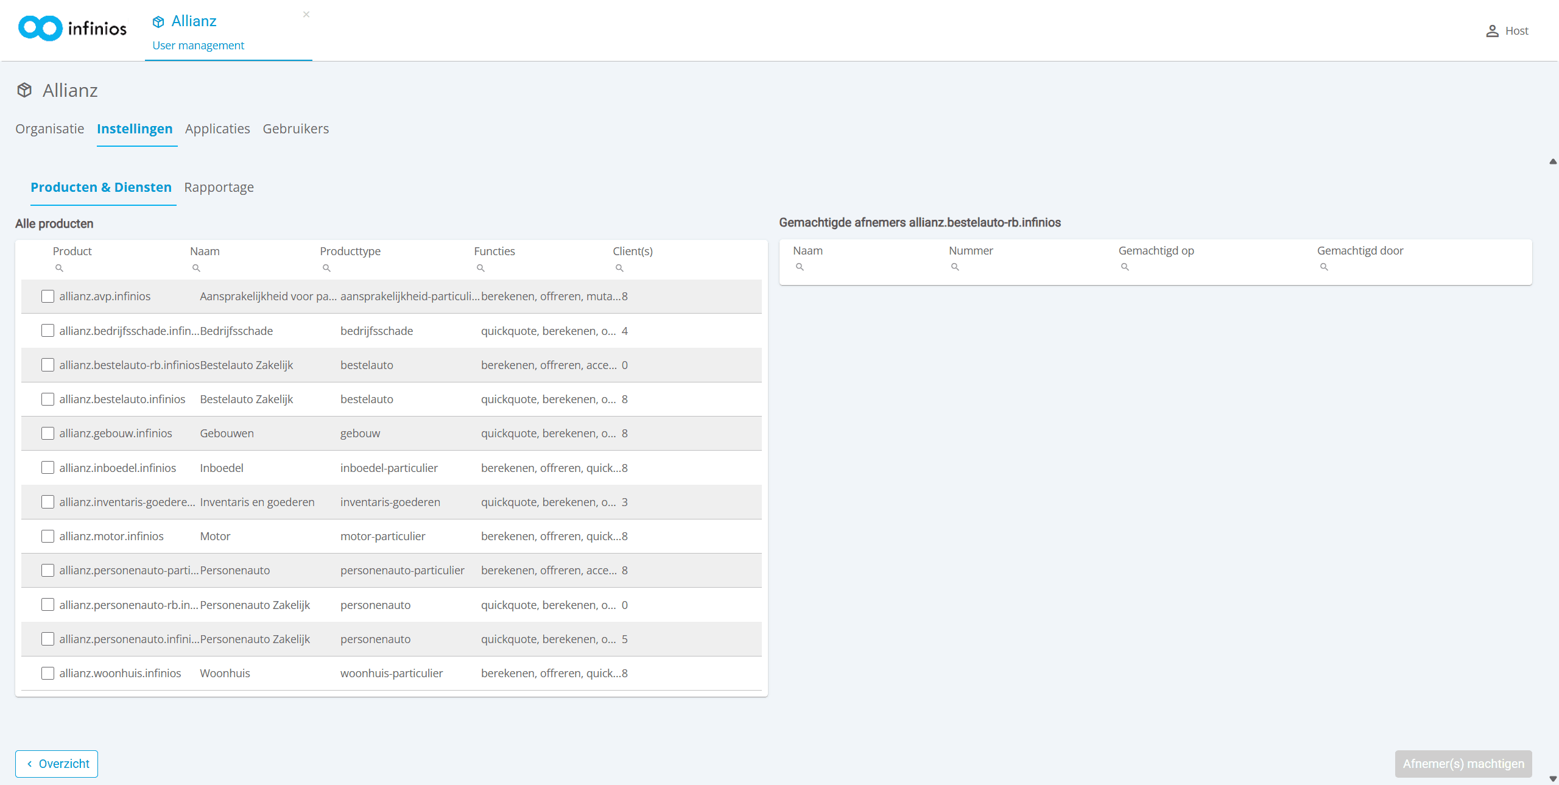Tick checkbox for allianz.avp.infinios

[x=48, y=297]
